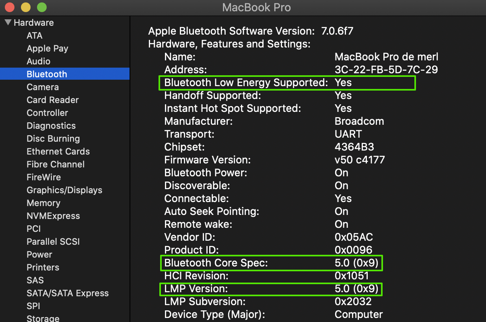Open Printers category
Screen dimensions: 486x322
pos(43,267)
